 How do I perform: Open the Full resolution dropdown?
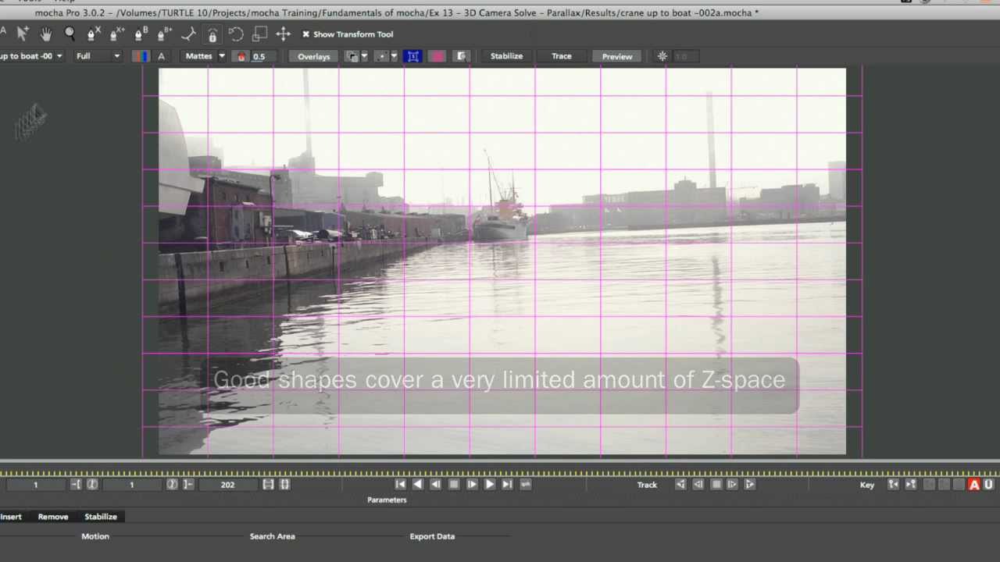[98, 56]
